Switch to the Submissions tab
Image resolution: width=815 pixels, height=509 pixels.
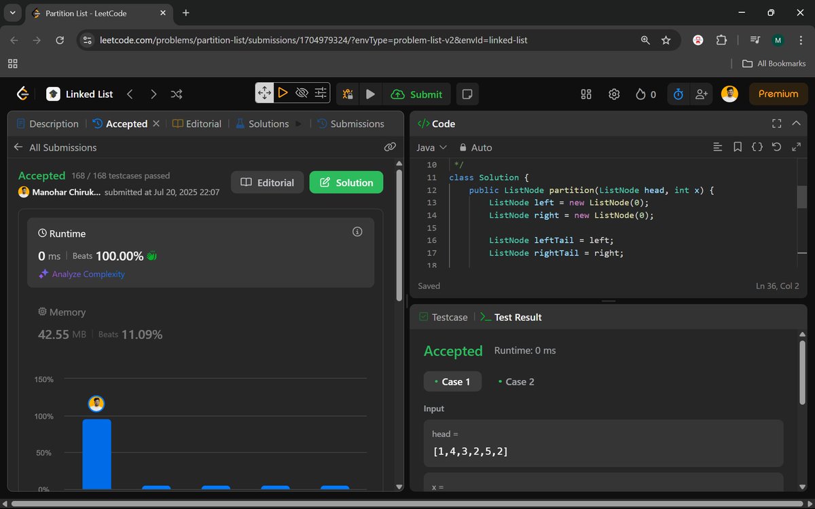(350, 124)
